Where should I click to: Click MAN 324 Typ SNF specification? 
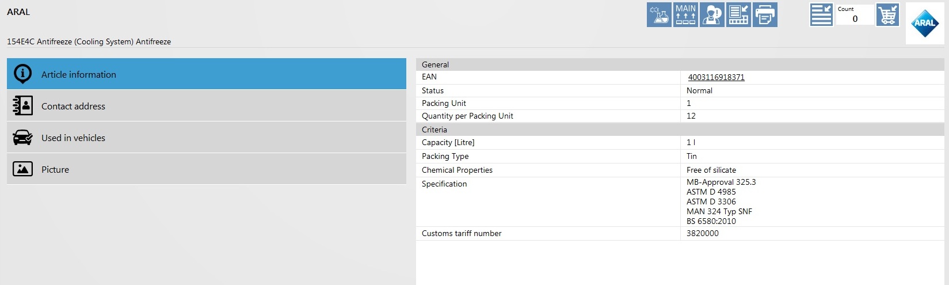[x=719, y=211]
